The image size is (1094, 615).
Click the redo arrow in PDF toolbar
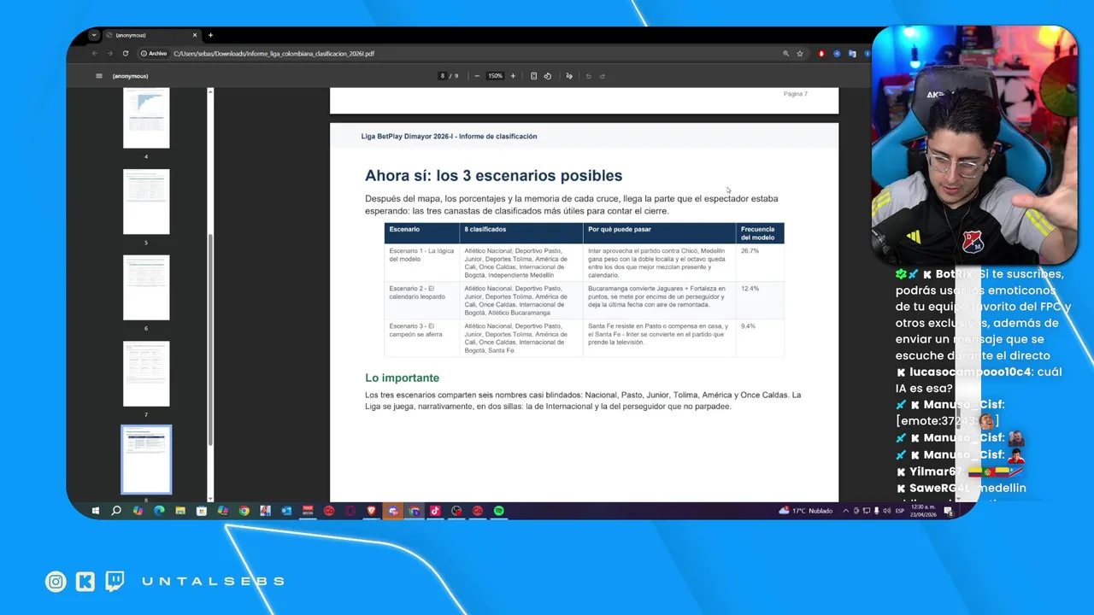tap(603, 76)
